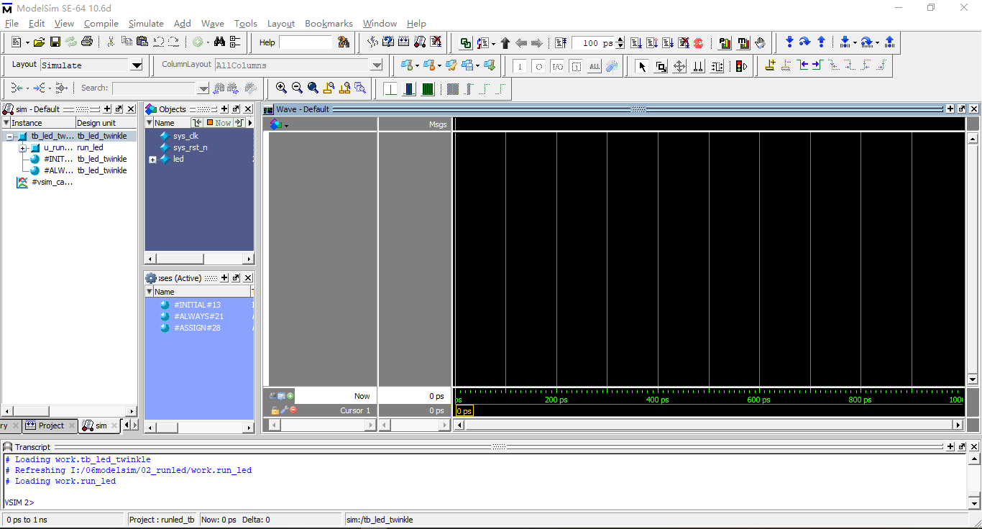Click the Find binoculars icon
The width and height of the screenshot is (982, 529).
[220, 42]
